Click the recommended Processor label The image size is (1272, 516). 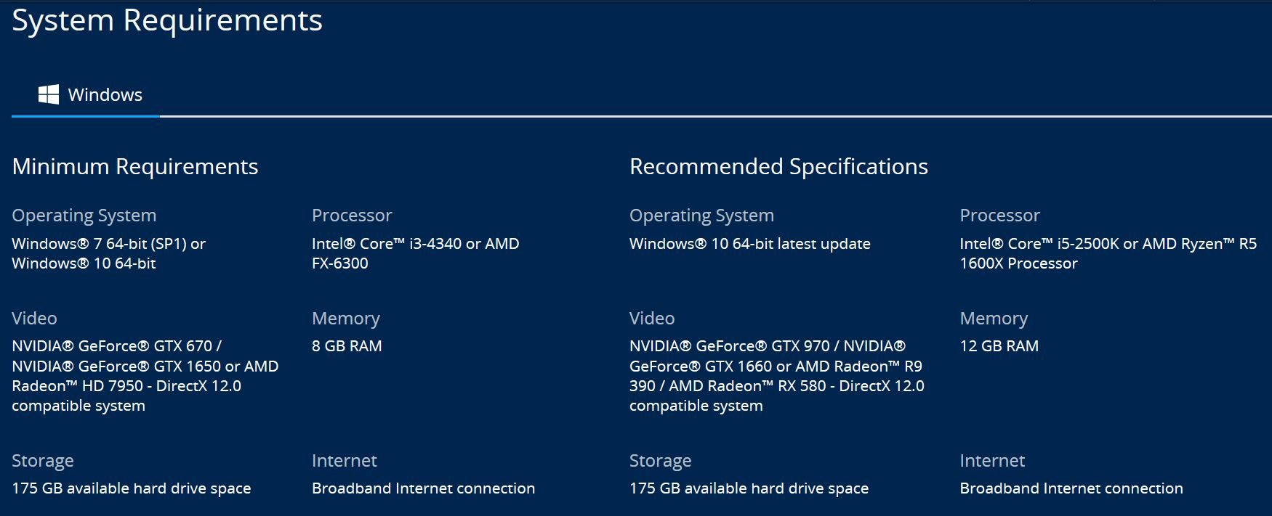pos(1000,216)
